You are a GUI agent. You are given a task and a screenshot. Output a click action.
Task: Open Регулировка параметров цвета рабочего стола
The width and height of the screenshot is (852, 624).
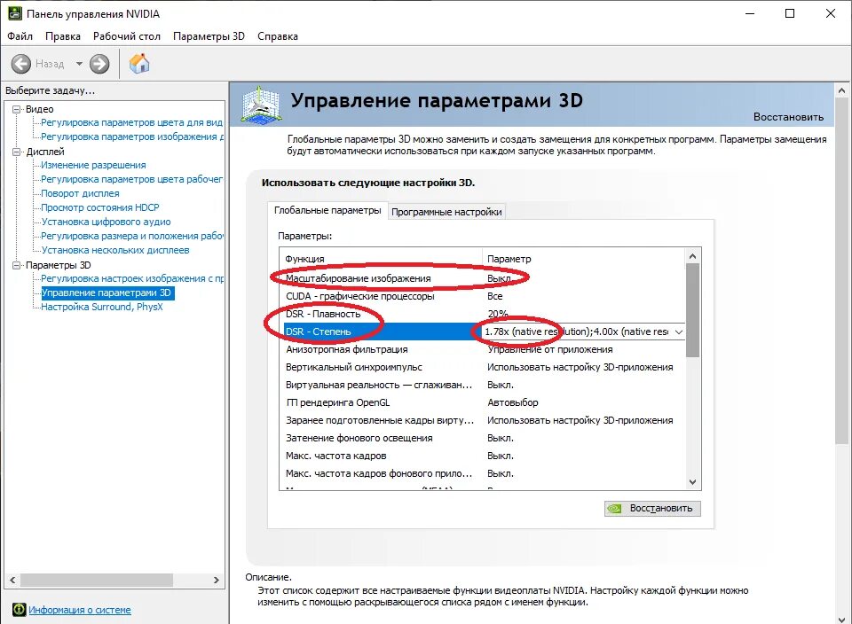click(x=132, y=179)
